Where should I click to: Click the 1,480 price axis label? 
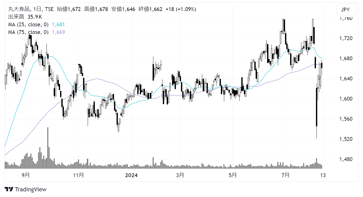[345, 159]
